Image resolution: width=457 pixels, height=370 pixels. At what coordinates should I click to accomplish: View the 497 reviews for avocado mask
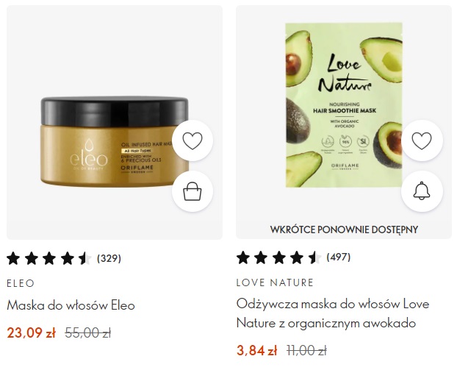coord(339,257)
